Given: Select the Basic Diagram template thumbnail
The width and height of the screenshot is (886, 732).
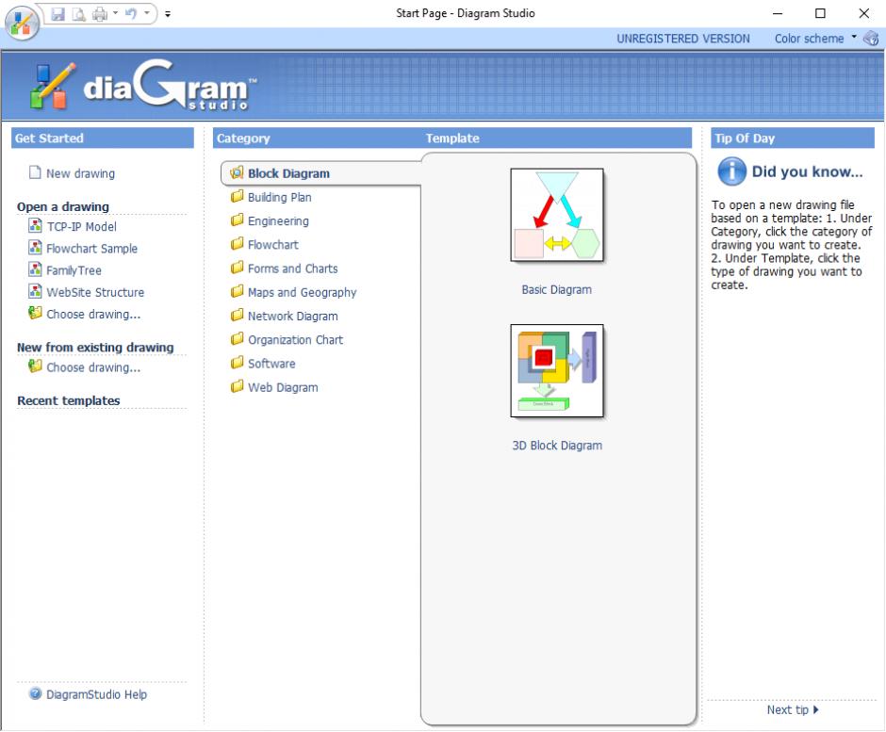Looking at the screenshot, I should [556, 216].
